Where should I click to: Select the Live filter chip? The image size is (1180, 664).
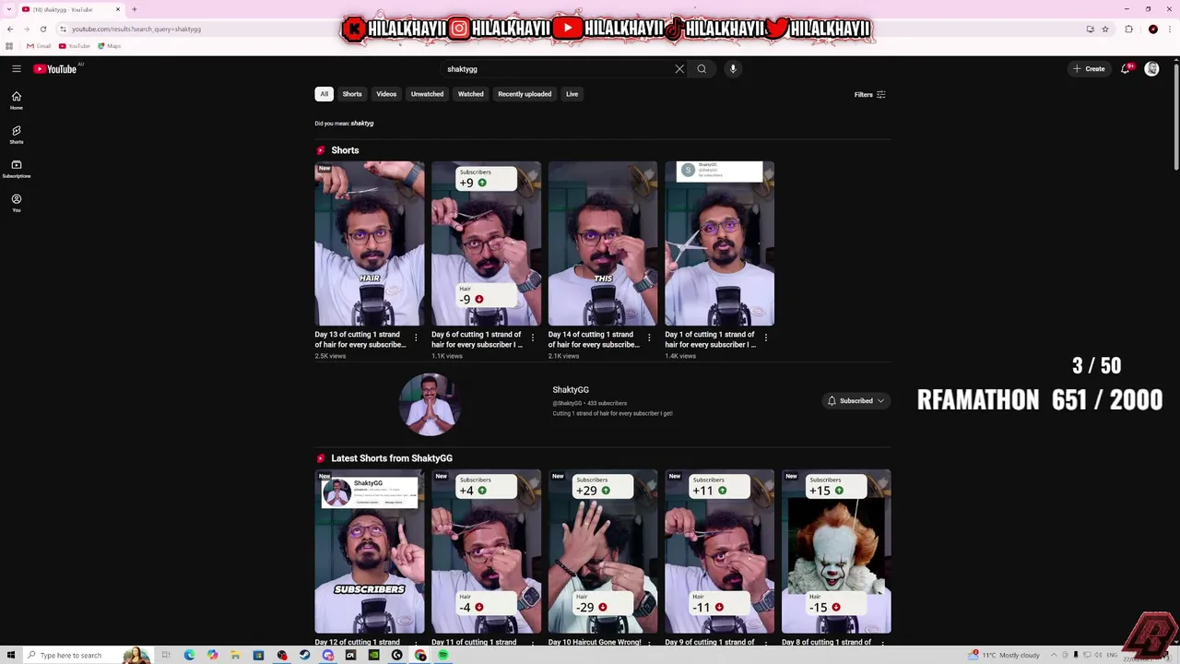572,94
